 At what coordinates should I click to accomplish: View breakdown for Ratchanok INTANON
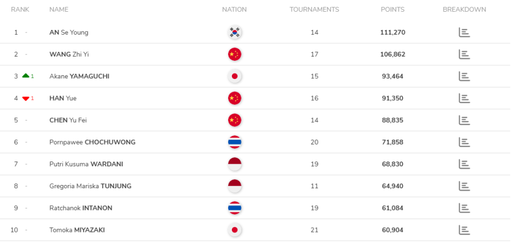pos(464,208)
